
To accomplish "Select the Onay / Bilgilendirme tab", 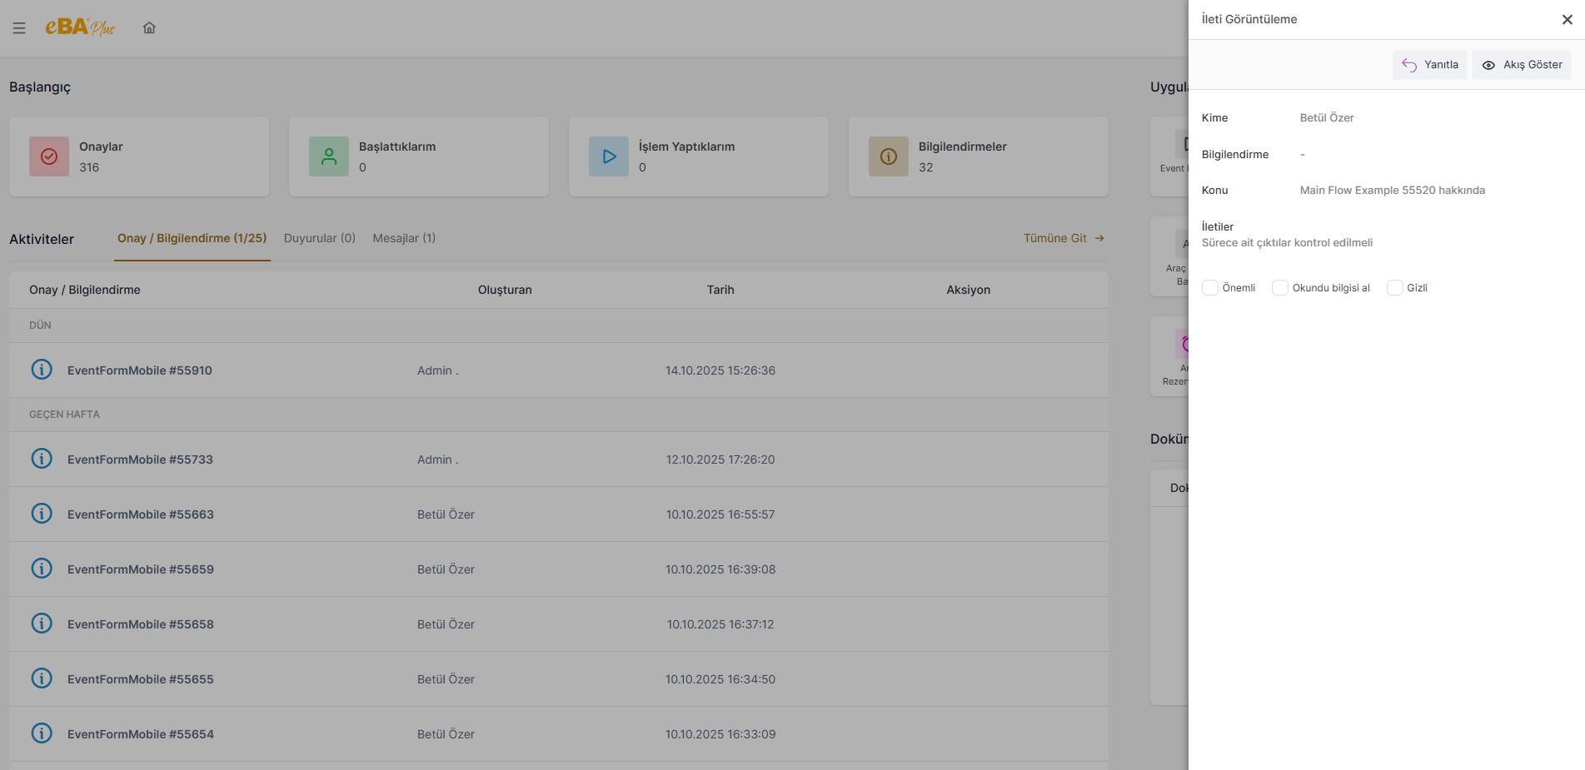I will (192, 238).
